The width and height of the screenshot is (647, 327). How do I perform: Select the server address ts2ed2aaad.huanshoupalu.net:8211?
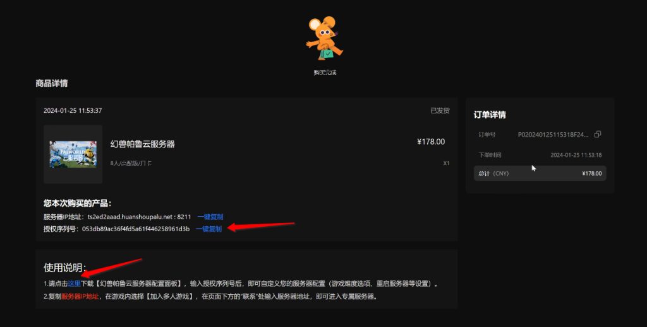click(139, 217)
